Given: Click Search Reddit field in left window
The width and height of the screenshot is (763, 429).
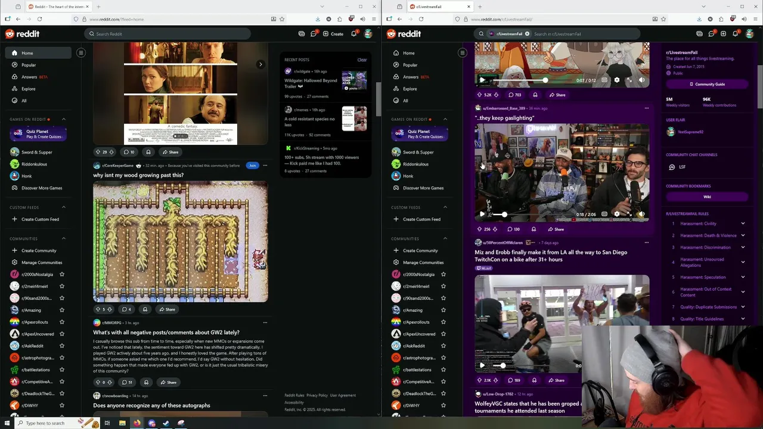Looking at the screenshot, I should coord(168,34).
